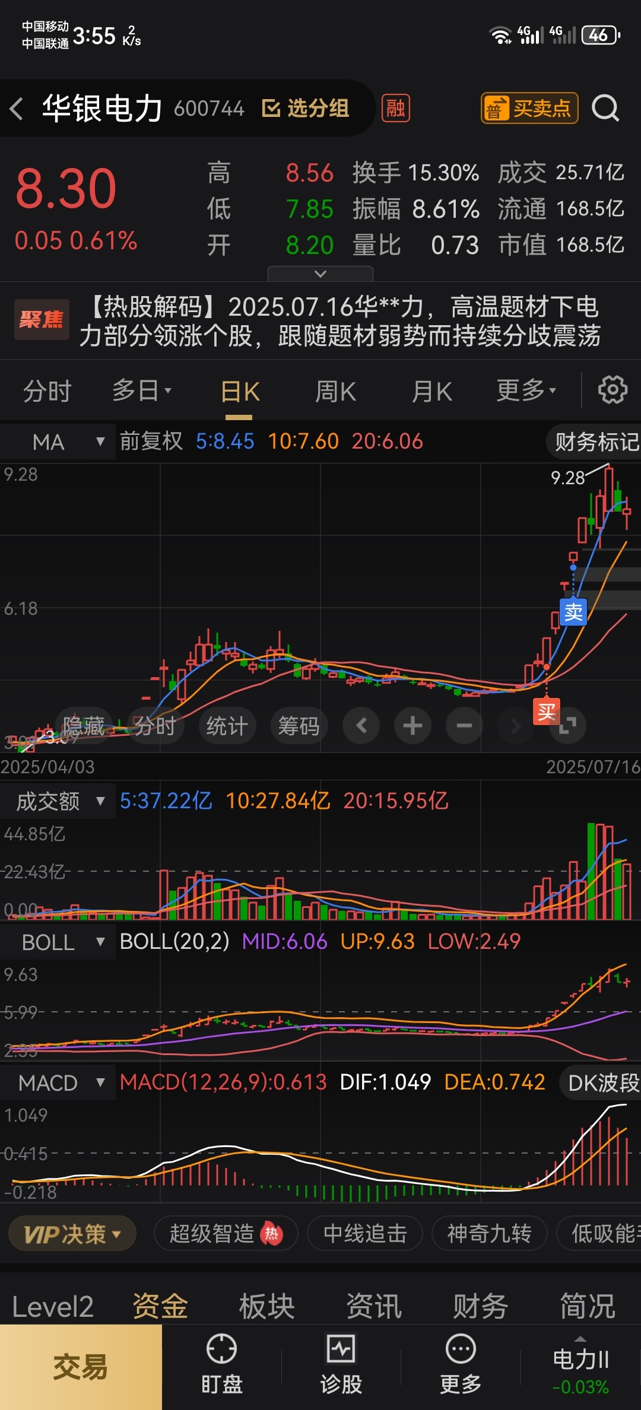
Task: Switch to 分时 chart tab
Action: [47, 391]
